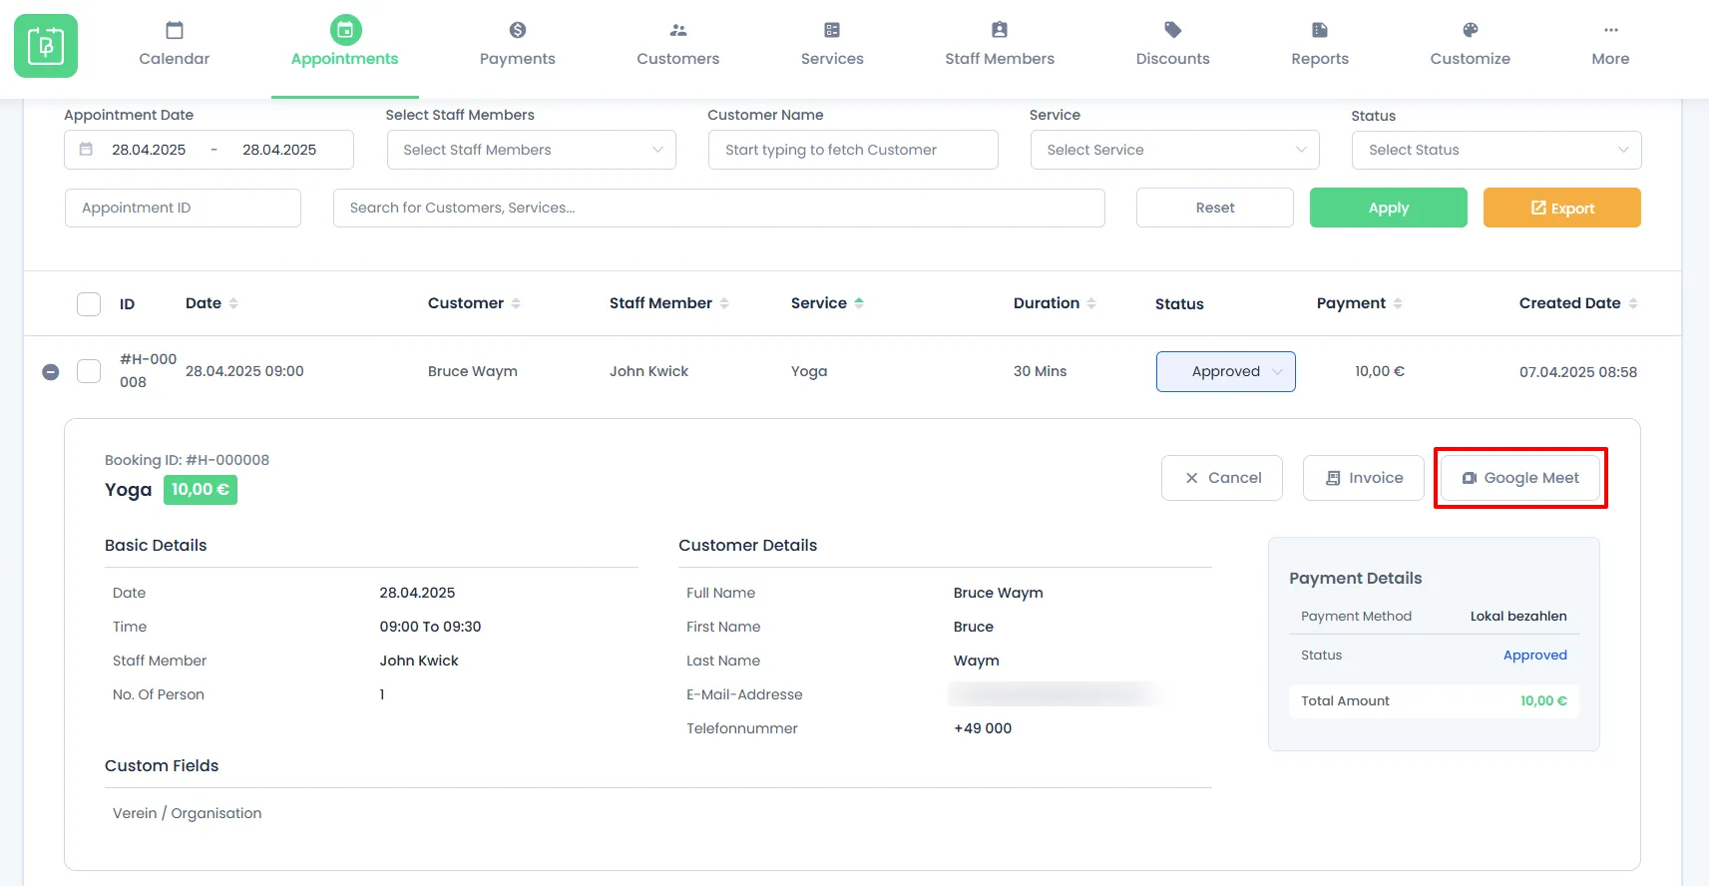
Task: Tick the checkbox for appointment #H-000008
Action: point(89,371)
